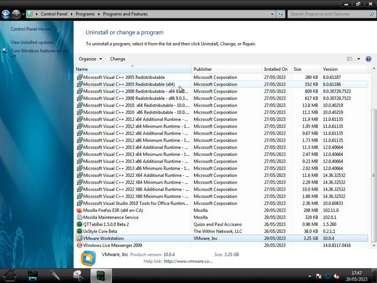Click the list scrollbar down arrow
Image resolution: width=377 pixels, height=283 pixels.
point(374,246)
